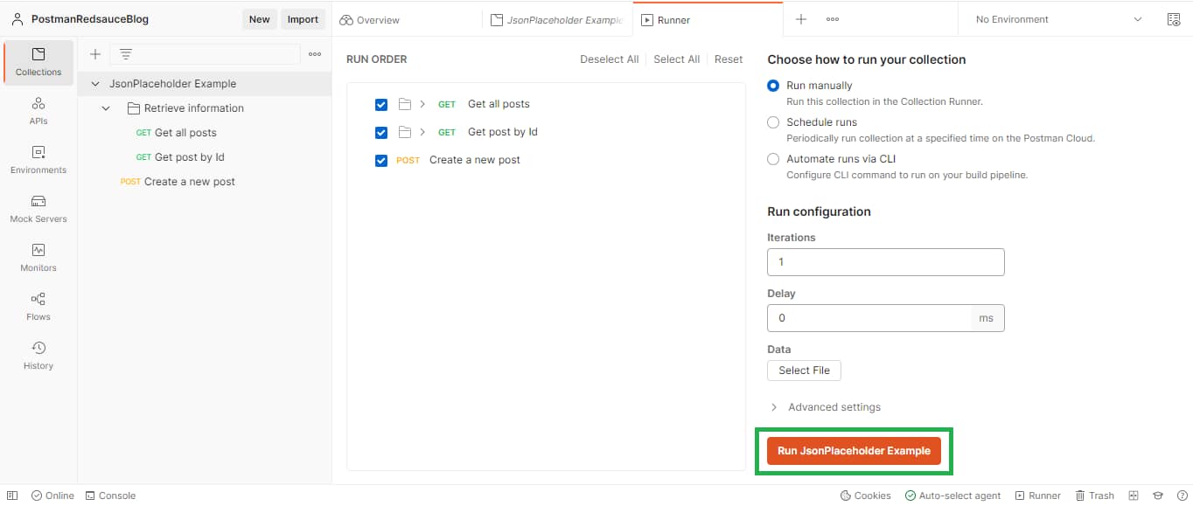Click the filter icon in the collections search

(126, 54)
